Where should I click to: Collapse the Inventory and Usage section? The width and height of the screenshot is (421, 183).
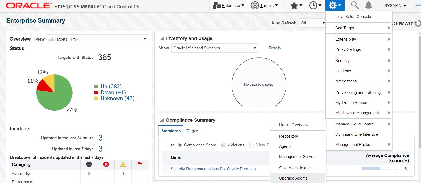pyautogui.click(x=162, y=39)
